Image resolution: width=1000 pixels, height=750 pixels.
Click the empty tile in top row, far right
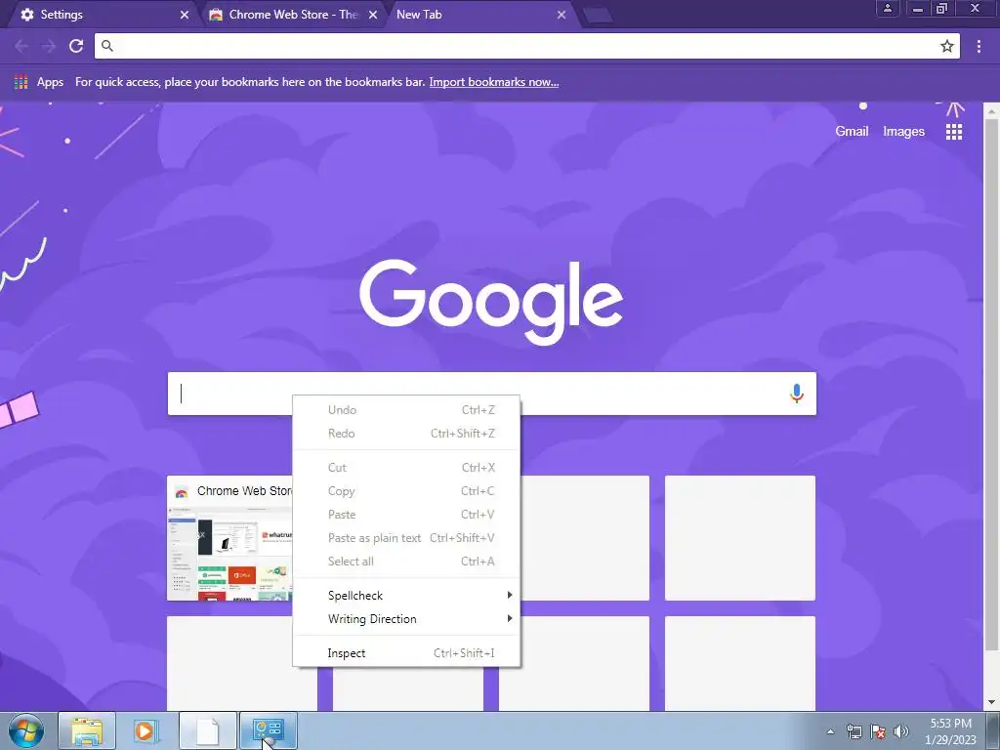tap(740, 538)
